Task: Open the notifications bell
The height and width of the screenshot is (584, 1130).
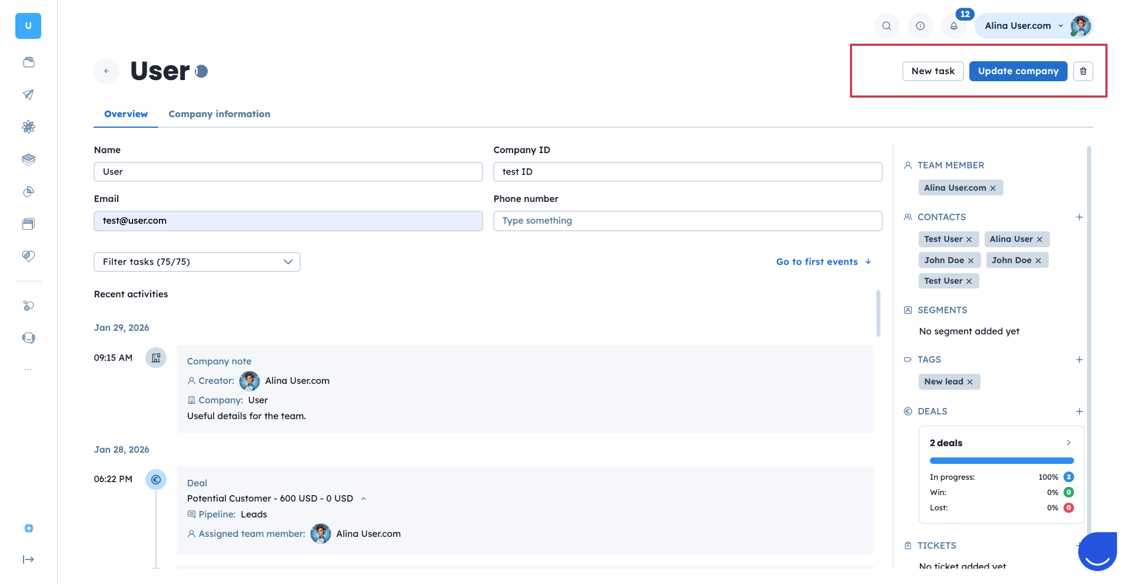Action: [x=953, y=26]
